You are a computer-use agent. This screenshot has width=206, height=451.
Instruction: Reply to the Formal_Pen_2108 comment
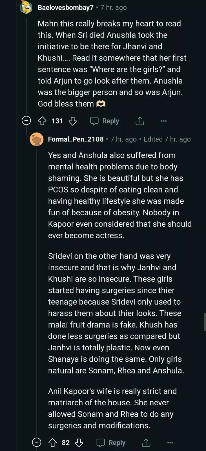(111, 443)
